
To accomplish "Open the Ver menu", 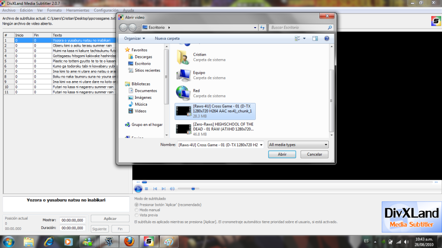I will 40,10.
